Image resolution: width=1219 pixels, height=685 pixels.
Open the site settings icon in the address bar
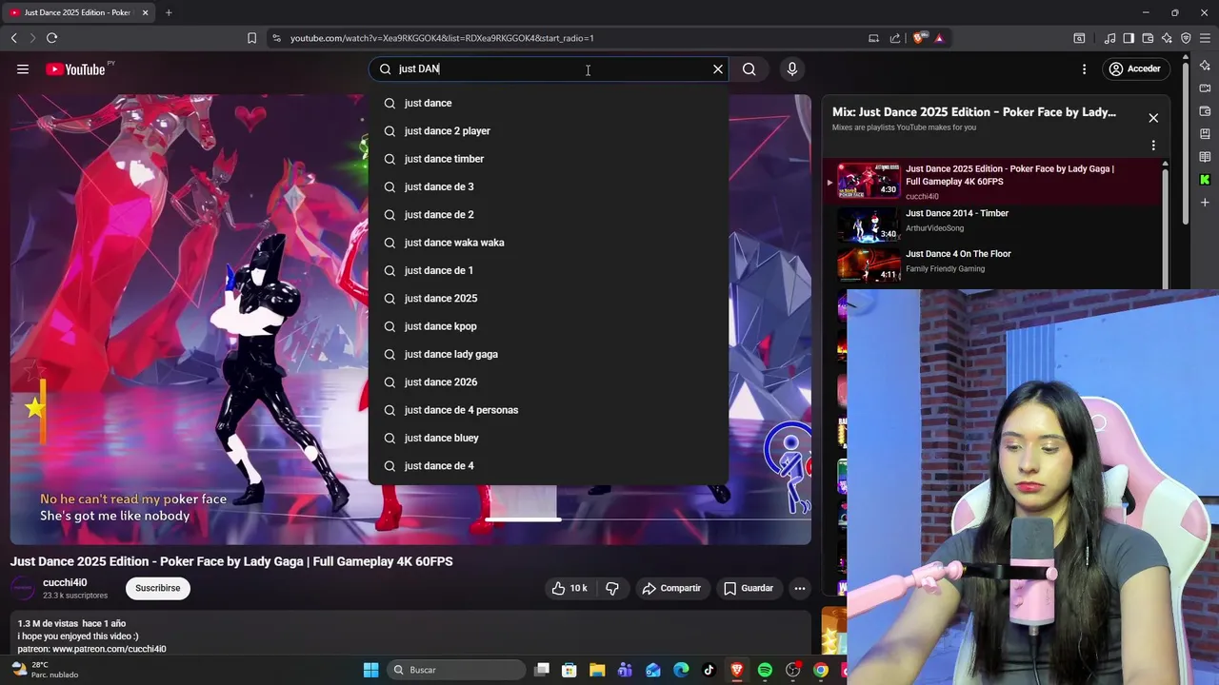(x=276, y=38)
